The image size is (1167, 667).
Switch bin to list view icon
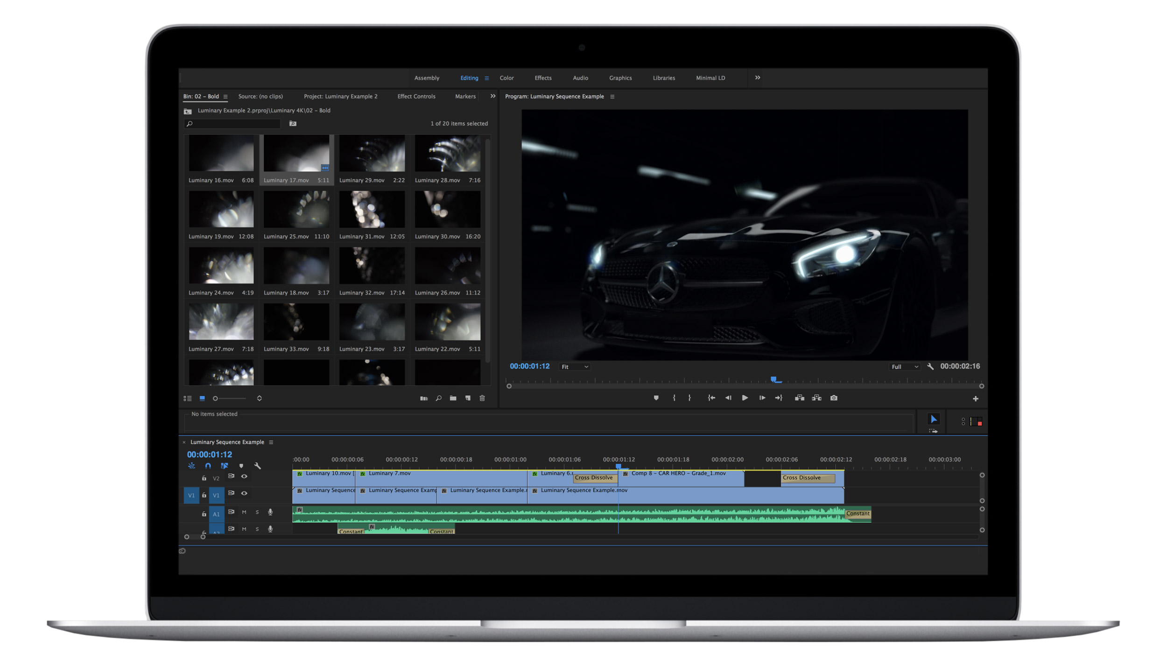click(x=188, y=398)
